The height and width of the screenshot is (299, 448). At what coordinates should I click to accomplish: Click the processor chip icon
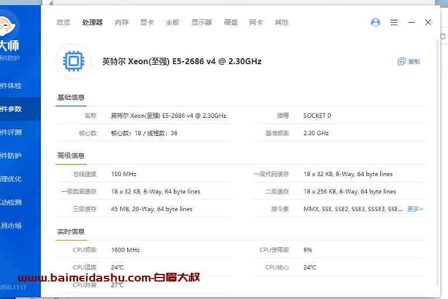coord(73,61)
